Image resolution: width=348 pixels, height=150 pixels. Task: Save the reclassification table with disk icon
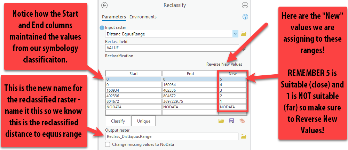click(231, 121)
